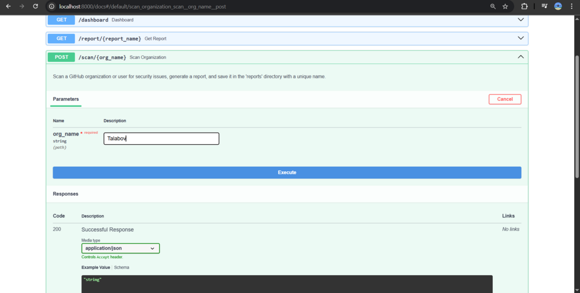Execute the scan request
Viewport: 580px width, 293px height.
tap(287, 172)
